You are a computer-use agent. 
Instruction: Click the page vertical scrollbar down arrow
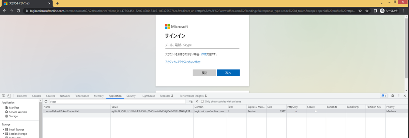(x=406, y=91)
